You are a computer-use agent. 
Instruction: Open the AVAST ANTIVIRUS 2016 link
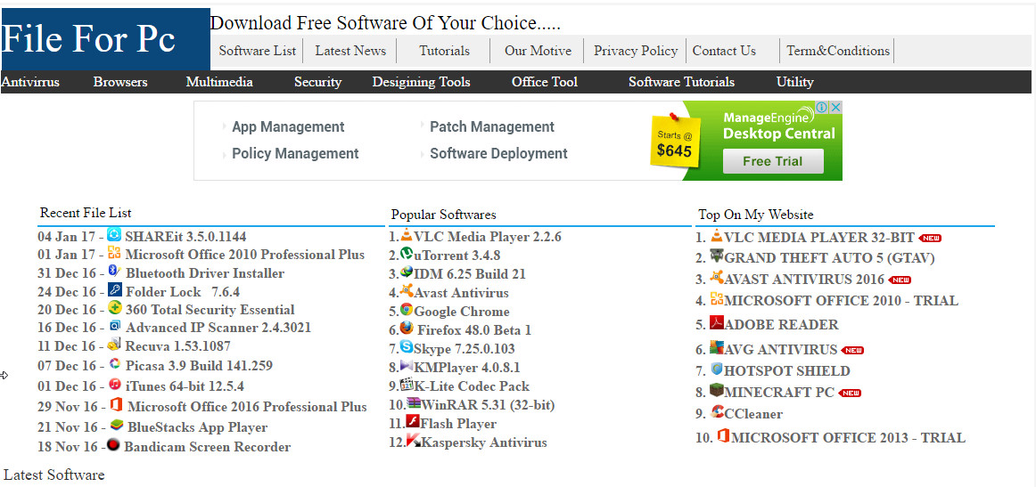point(804,280)
